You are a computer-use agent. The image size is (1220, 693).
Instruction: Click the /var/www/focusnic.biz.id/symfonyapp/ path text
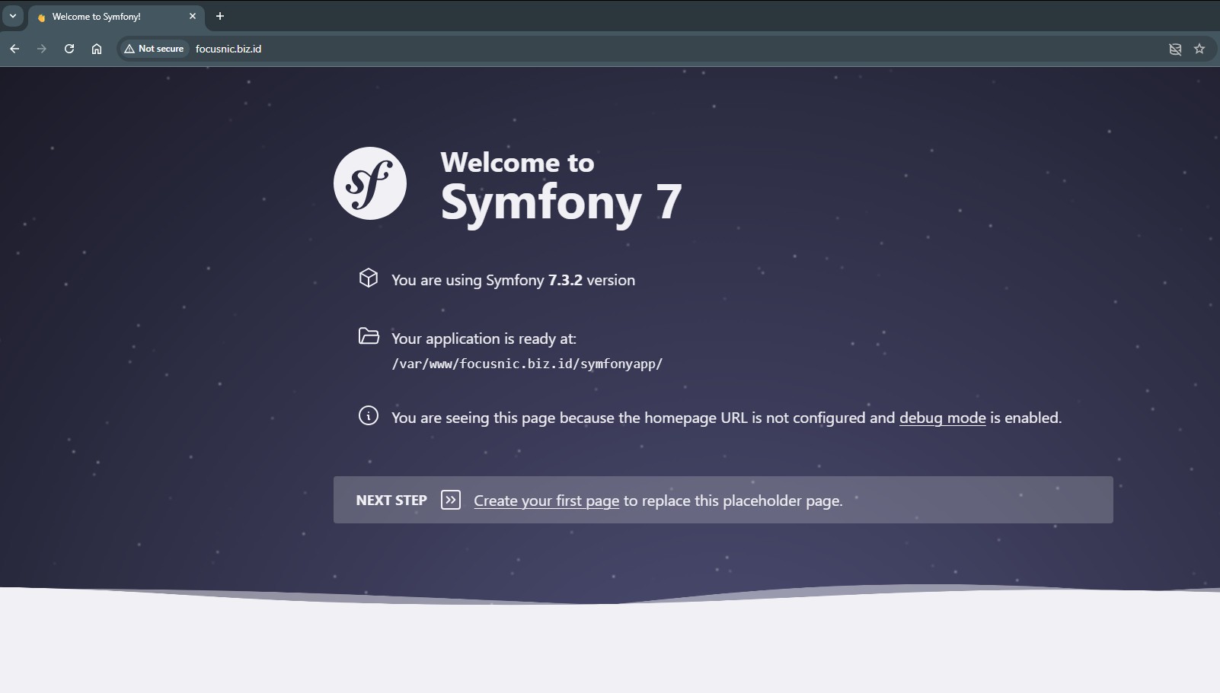[x=527, y=364]
